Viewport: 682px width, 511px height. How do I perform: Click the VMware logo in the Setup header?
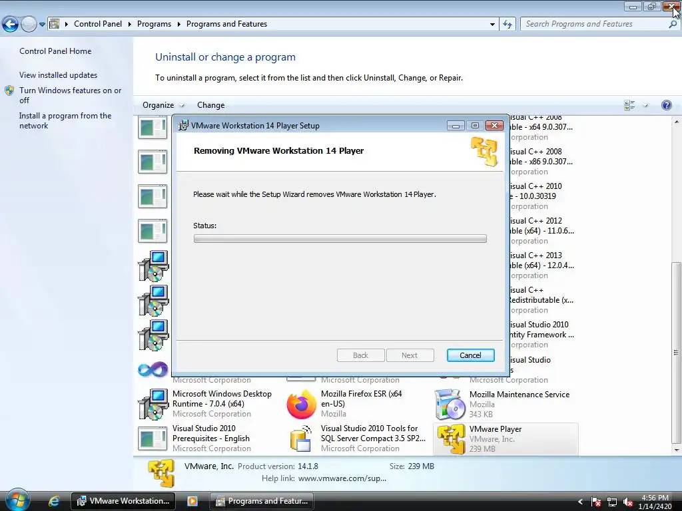pos(484,152)
